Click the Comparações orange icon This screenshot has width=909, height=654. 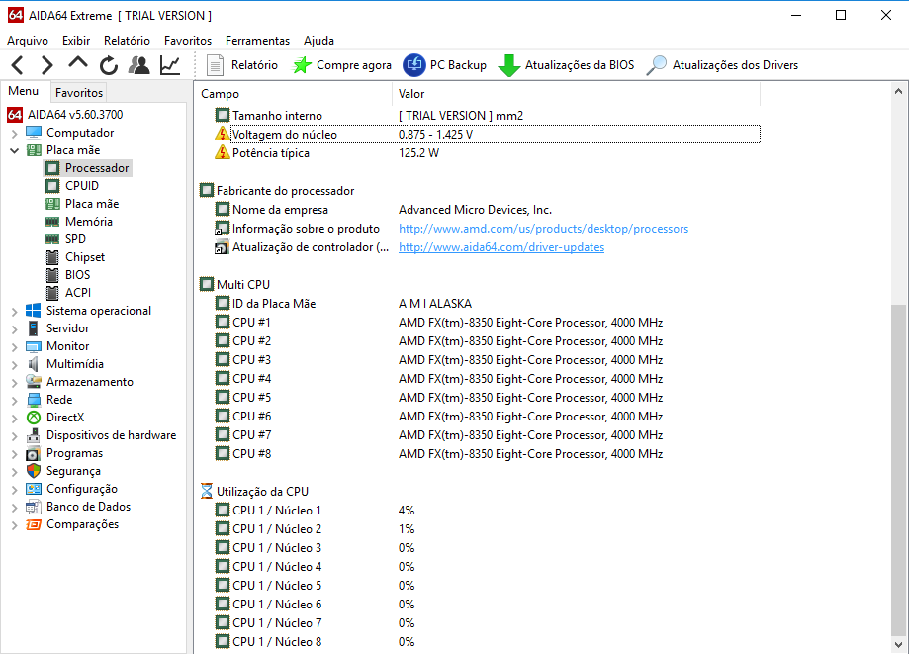click(34, 524)
